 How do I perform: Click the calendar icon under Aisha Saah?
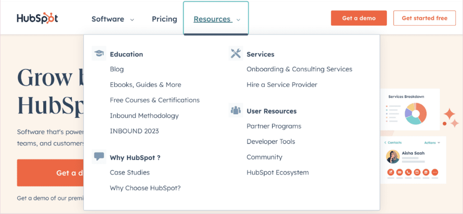coord(426,172)
